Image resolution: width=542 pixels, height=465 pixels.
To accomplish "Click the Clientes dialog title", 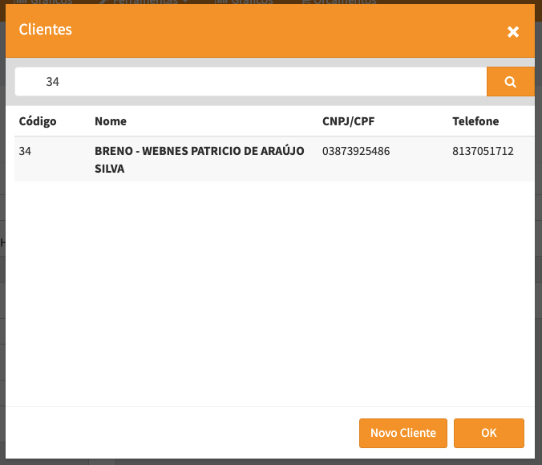I will point(45,30).
